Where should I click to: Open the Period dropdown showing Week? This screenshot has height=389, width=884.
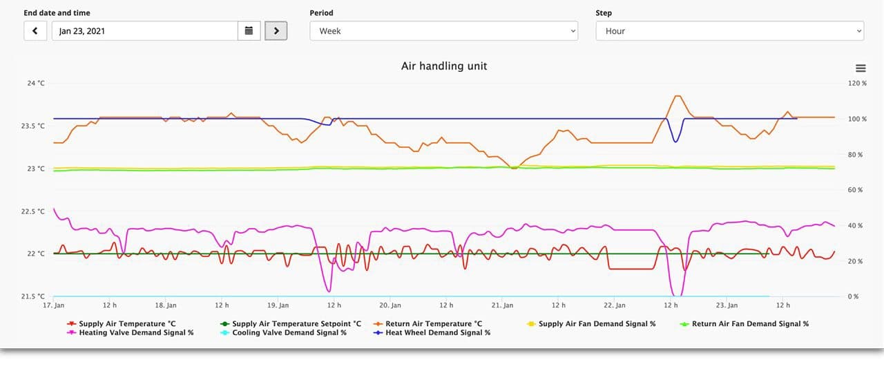443,31
